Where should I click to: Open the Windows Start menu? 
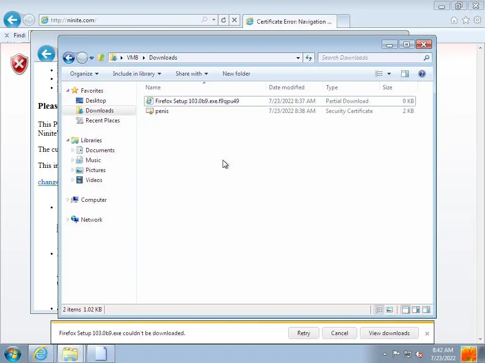click(12, 354)
